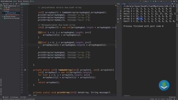Viewport: 178px width, 100px height.
Task: Collapse the src folder
Action: (x=4, y=11)
